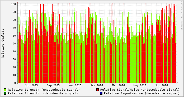Click the Jul 2026 x-axis label
Screen dimensions: 184x97
(x=162, y=85)
